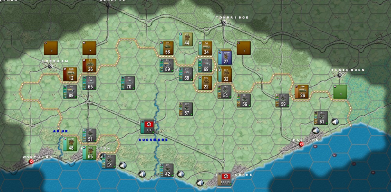Select the Art artillery unit strength 34
This screenshot has height=192, width=391.
click(x=205, y=48)
